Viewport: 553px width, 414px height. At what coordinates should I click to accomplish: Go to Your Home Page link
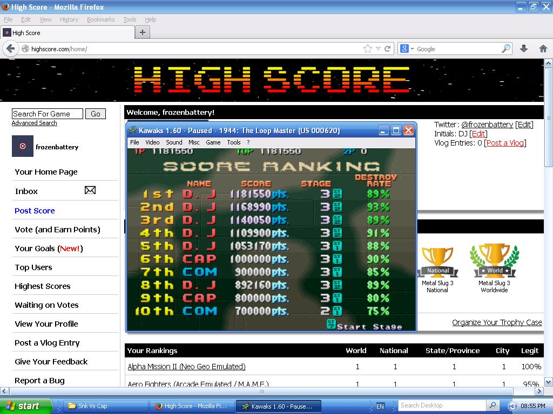pyautogui.click(x=46, y=172)
